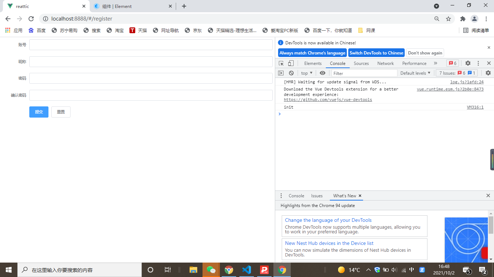Screen dimensions: 494x277
Task: Switch to the Performance tab
Action: tap(414, 63)
